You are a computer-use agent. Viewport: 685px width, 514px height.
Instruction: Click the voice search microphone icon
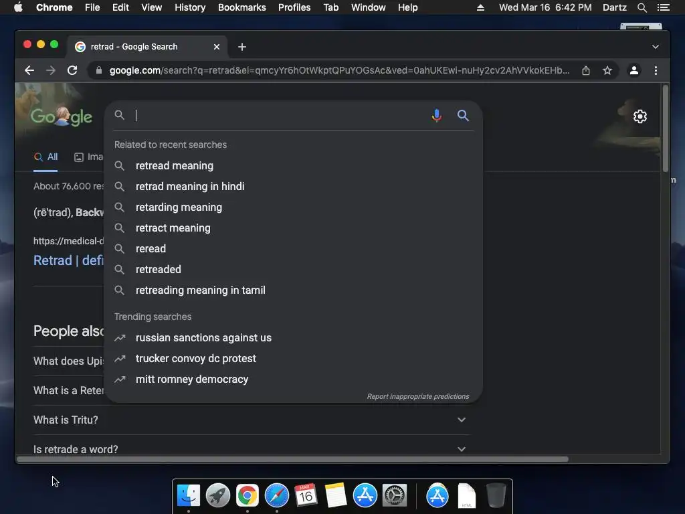pyautogui.click(x=436, y=115)
